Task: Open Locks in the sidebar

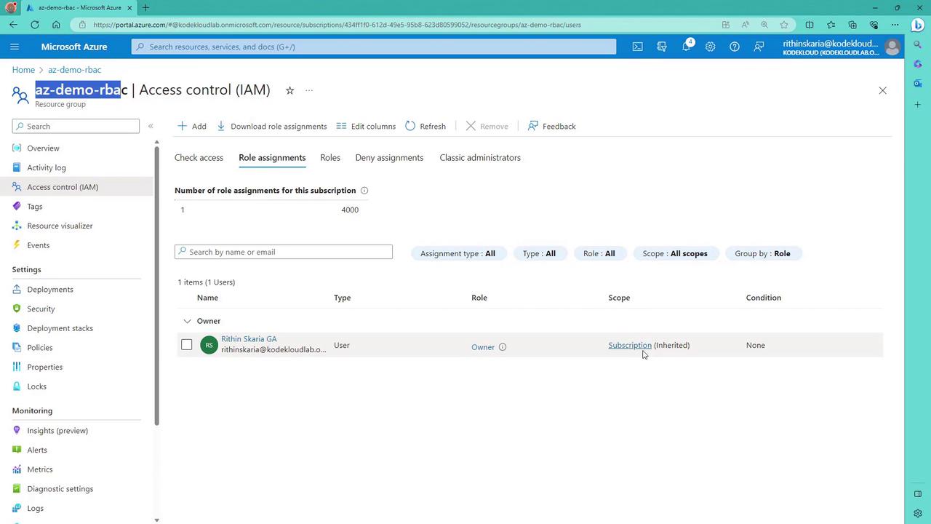Action: point(36,386)
